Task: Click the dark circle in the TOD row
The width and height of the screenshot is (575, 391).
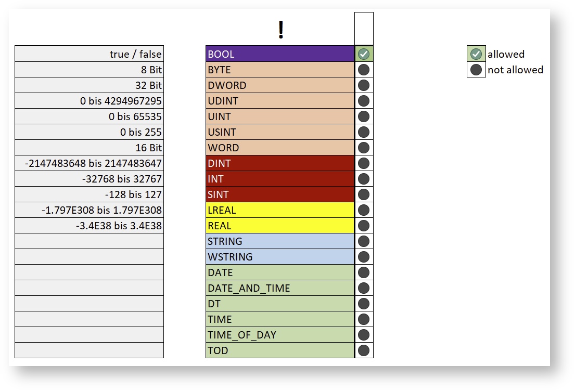Action: click(x=364, y=350)
